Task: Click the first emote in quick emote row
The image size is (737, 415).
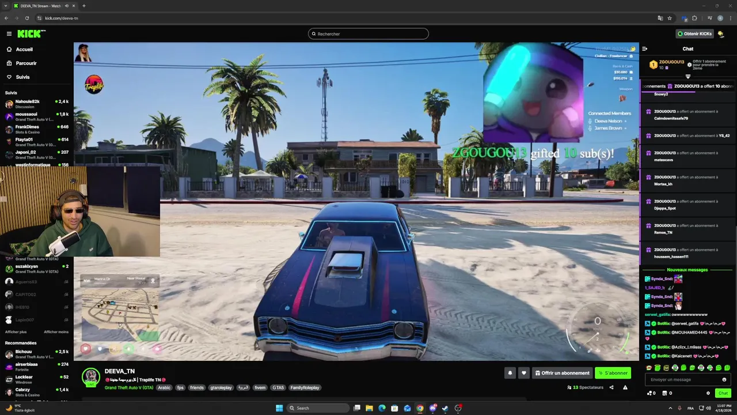Action: 649,368
